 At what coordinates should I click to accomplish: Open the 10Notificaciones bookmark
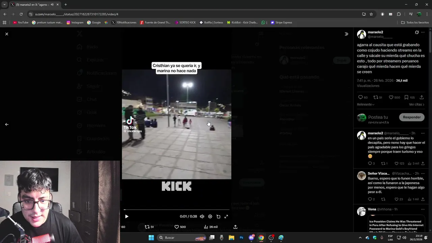tap(124, 23)
